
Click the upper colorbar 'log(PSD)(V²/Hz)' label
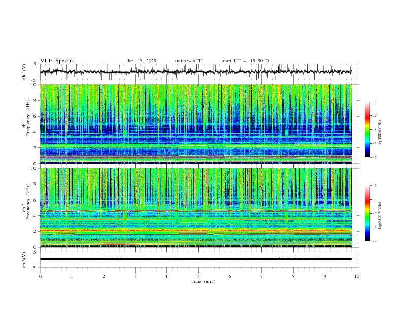pos(380,132)
